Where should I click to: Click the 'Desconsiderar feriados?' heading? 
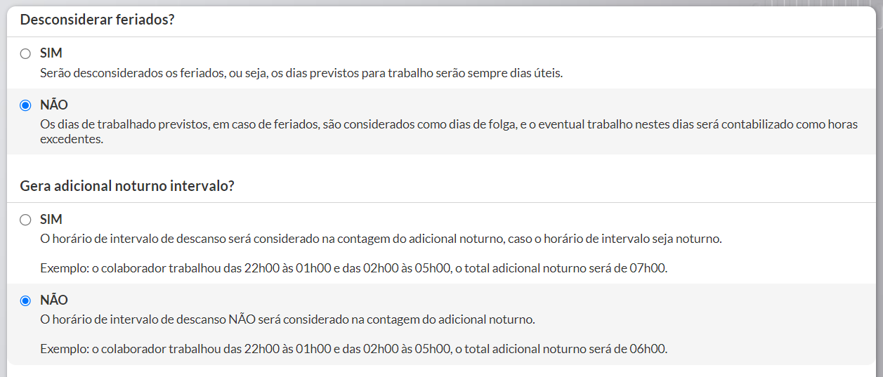(x=97, y=20)
